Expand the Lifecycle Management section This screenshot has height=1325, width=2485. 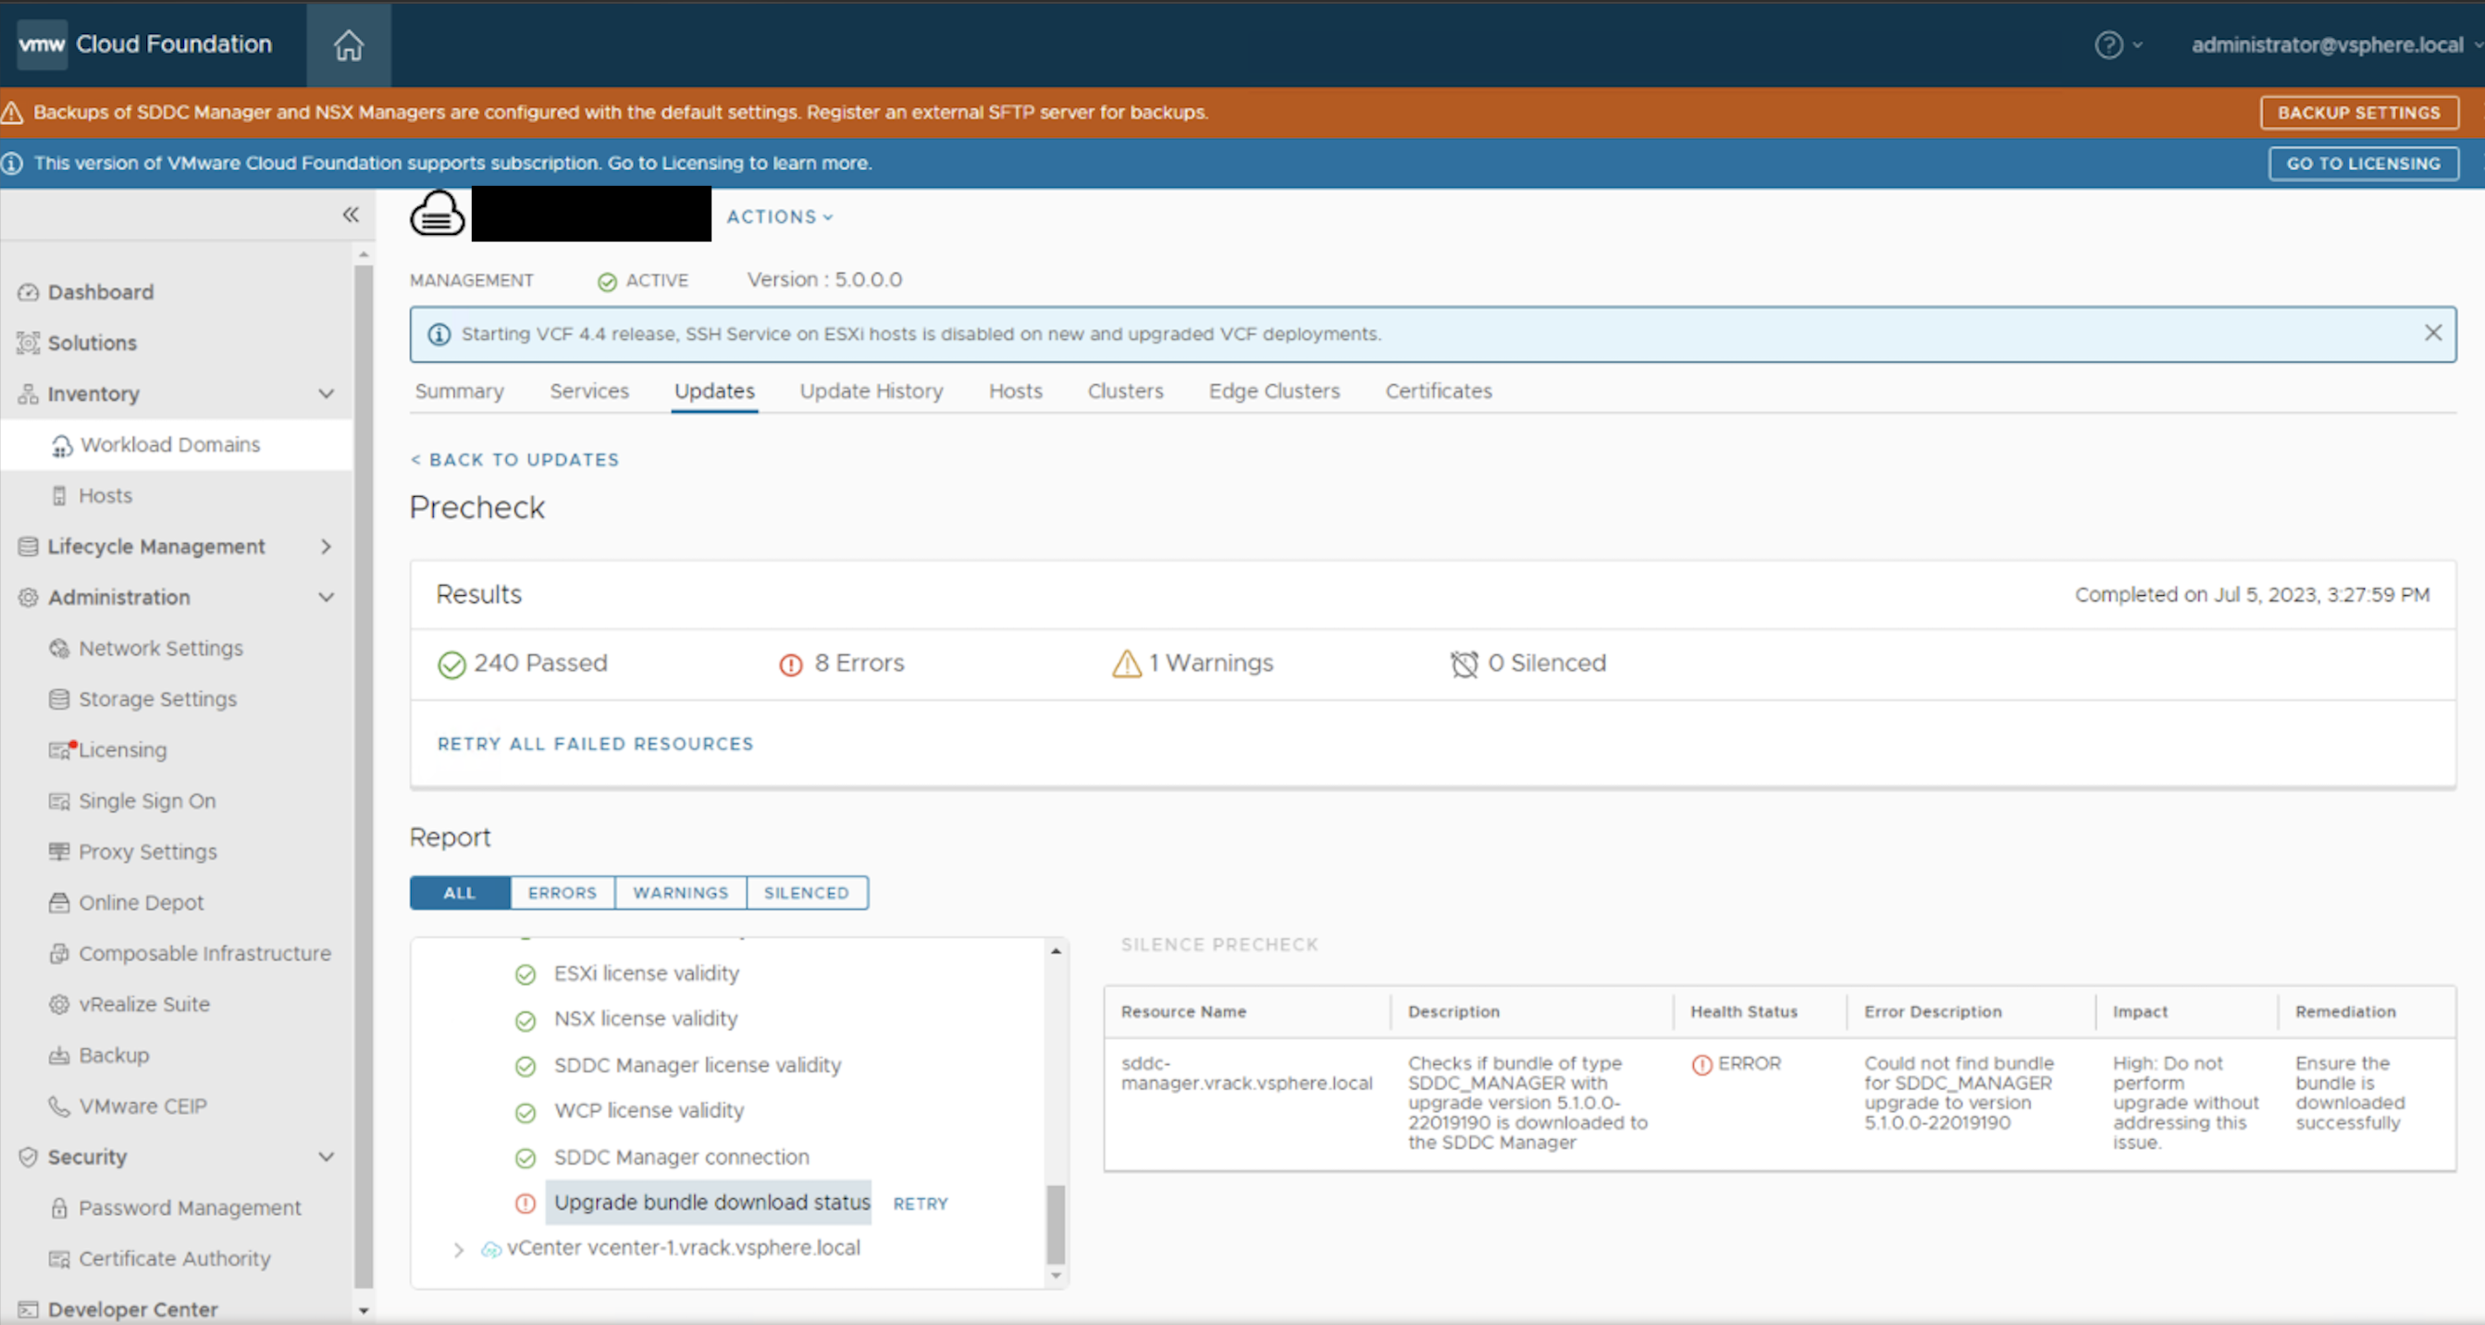326,546
